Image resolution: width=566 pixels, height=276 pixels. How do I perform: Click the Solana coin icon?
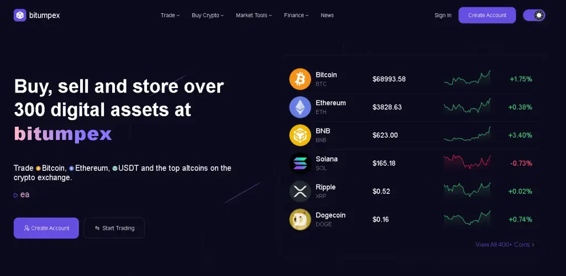300,164
